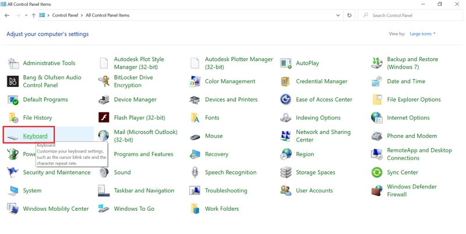This screenshot has height=234, width=466.
Task: Click the Sound speaker icon
Action: 104,172
